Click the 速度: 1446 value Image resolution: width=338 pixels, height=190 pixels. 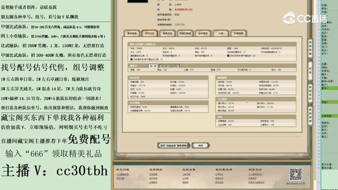(232, 49)
